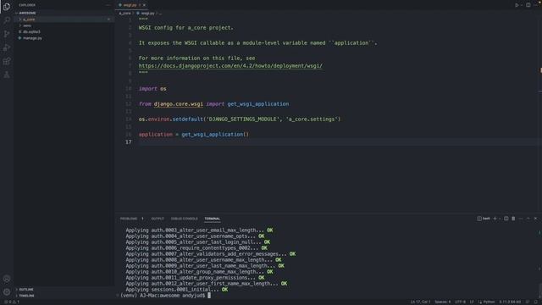Screen dimensions: 542x305
Task: Click the get_wsgi_application import name
Action: click(x=257, y=103)
